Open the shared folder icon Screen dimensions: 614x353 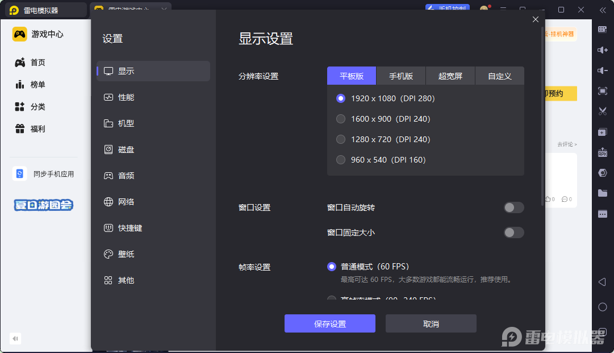point(603,193)
